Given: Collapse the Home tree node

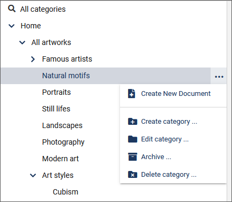Looking at the screenshot, I should pos(12,26).
